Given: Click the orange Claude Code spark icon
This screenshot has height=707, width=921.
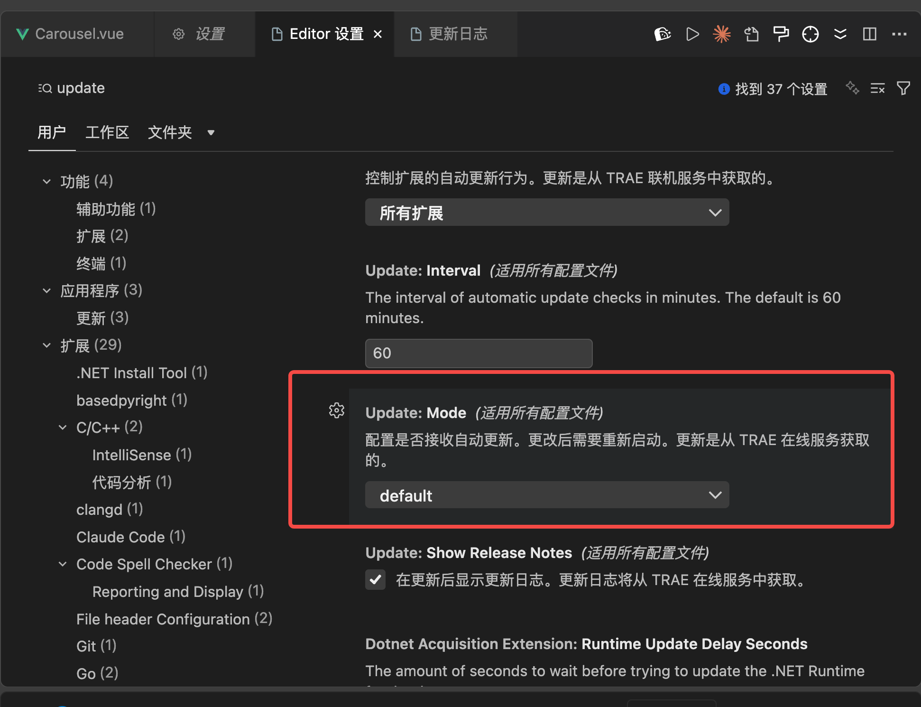Looking at the screenshot, I should click(722, 34).
